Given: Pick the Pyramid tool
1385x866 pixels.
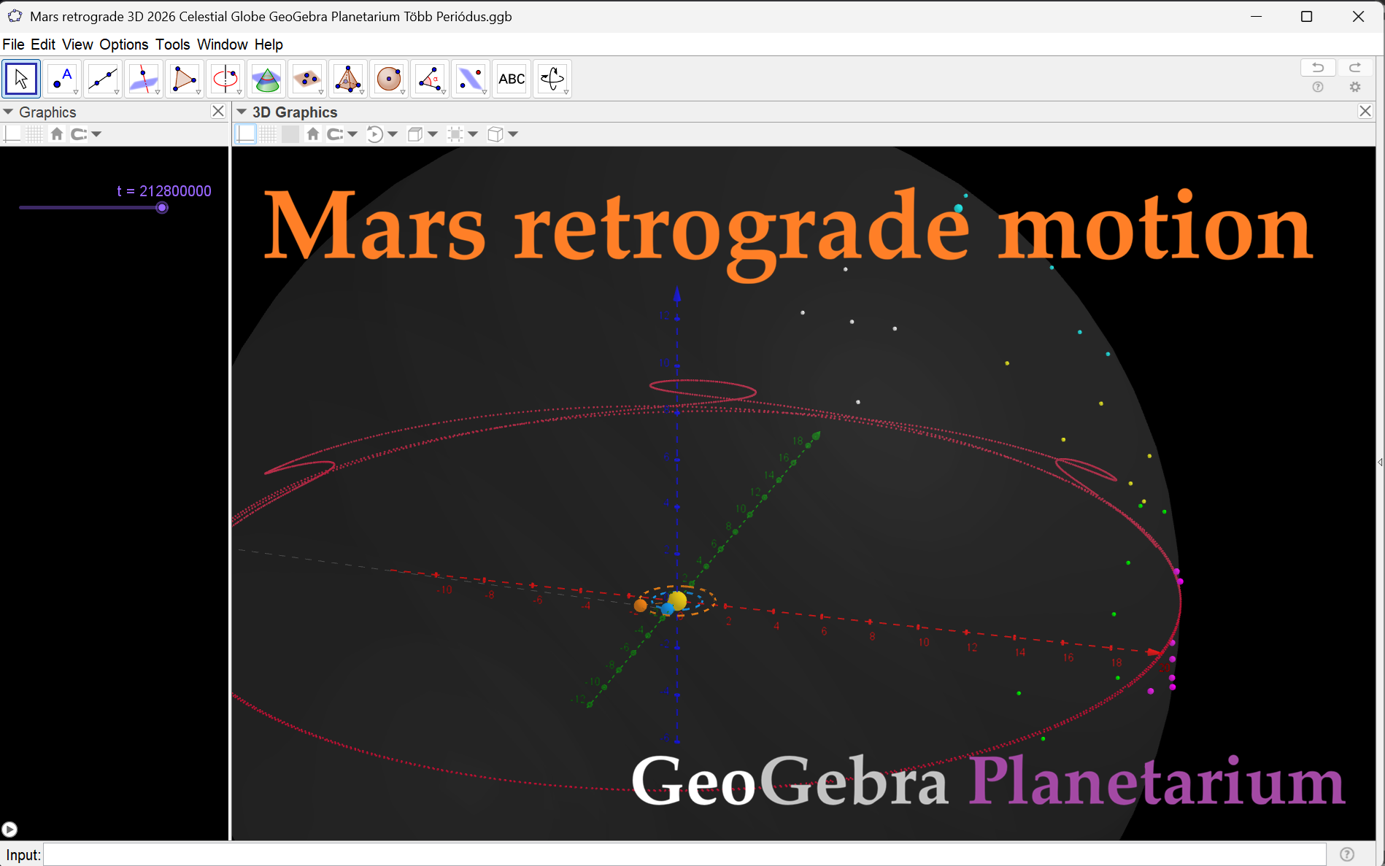Looking at the screenshot, I should click(x=348, y=79).
